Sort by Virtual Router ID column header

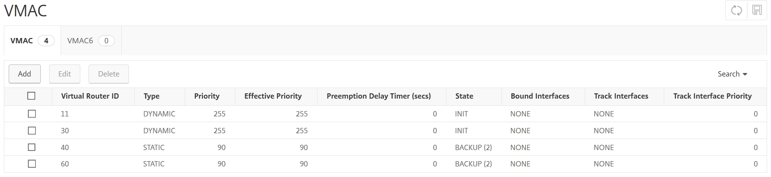coord(90,96)
